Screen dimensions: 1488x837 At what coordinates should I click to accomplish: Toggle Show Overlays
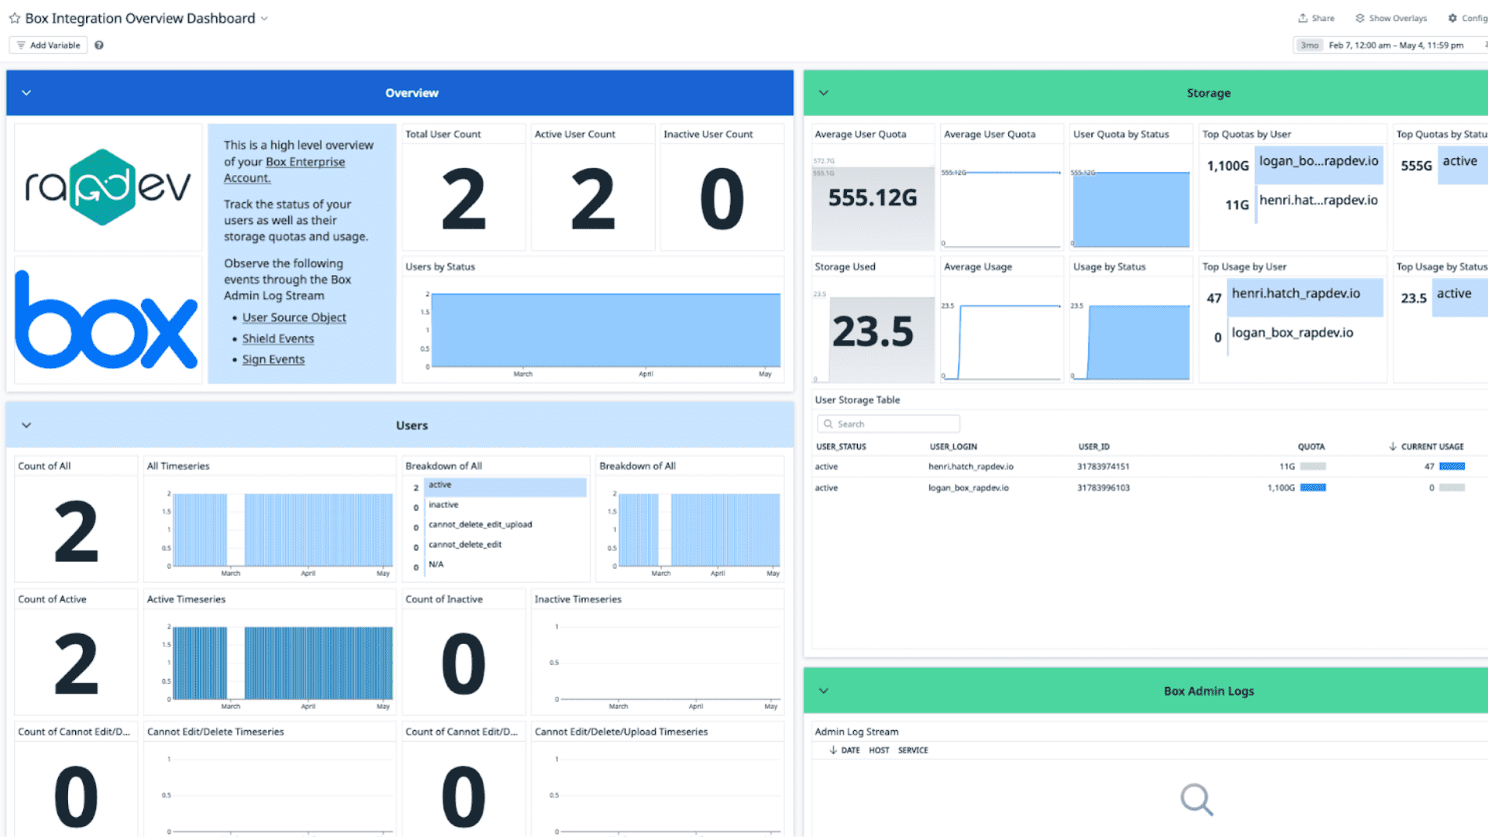tap(1390, 18)
